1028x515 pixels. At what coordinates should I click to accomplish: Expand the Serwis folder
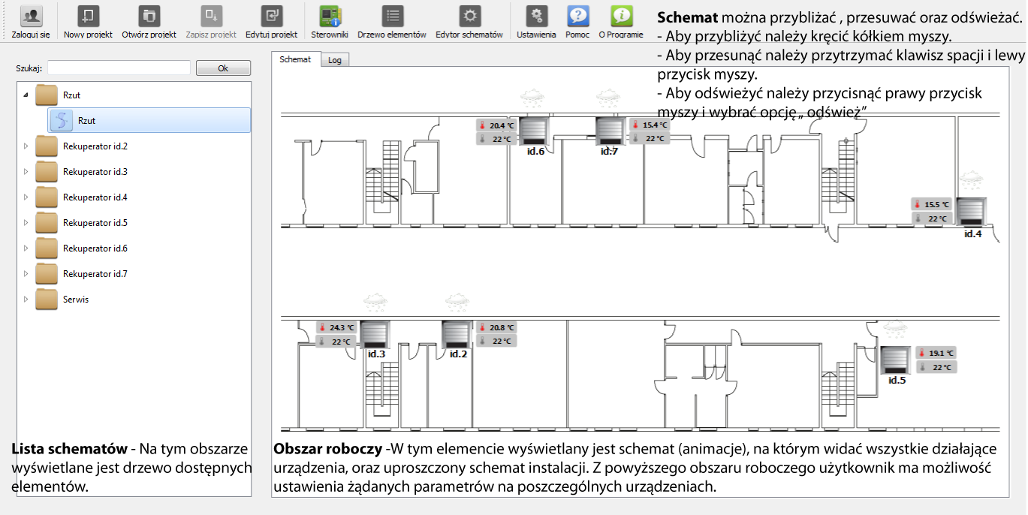pyautogui.click(x=26, y=300)
